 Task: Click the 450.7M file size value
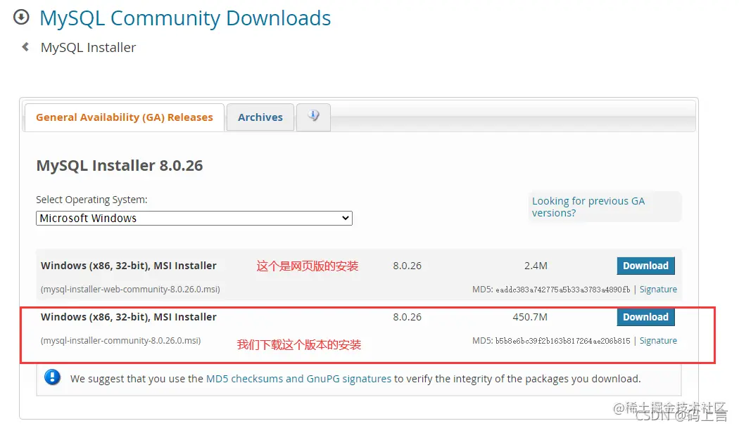point(530,317)
